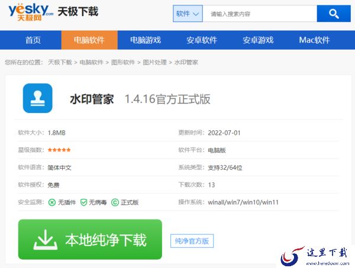This screenshot has width=355, height=268.
Task: Click the 图形软件 breadcrumb link
Action: tap(123, 62)
